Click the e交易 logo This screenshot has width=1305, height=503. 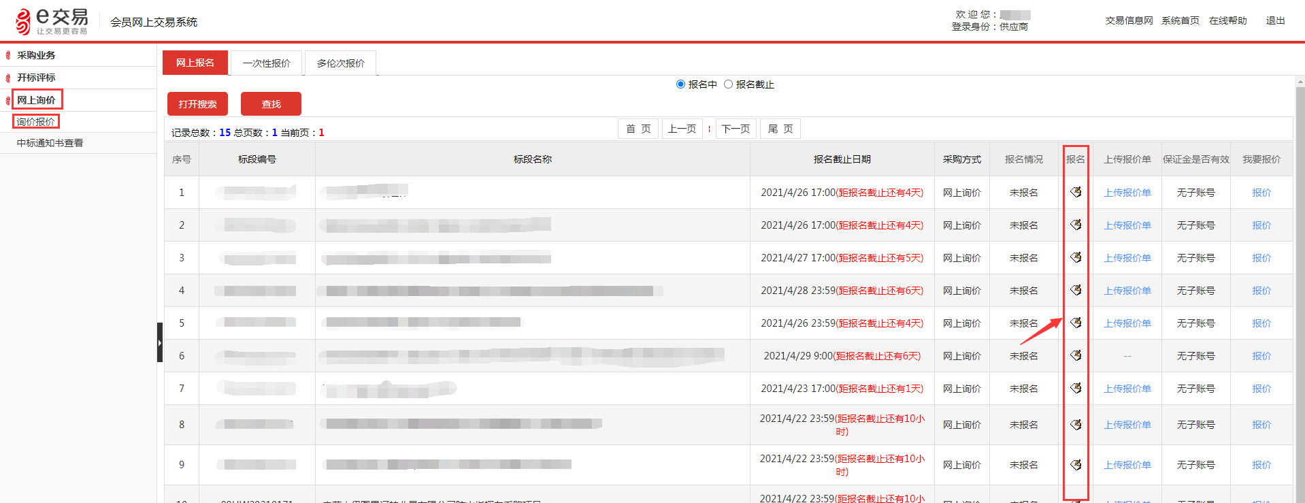click(x=52, y=21)
